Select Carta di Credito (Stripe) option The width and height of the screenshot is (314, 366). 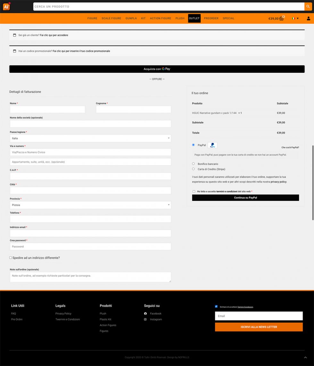pyautogui.click(x=193, y=169)
